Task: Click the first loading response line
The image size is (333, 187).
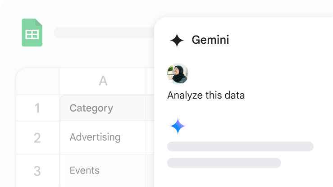Action: coord(240,146)
